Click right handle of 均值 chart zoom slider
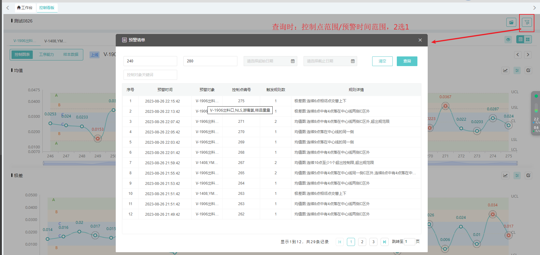 [517, 163]
